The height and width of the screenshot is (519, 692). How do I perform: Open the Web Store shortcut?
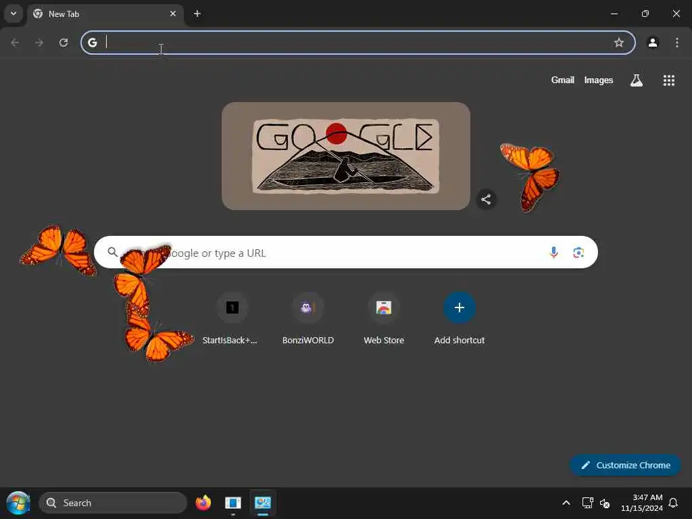tap(384, 318)
